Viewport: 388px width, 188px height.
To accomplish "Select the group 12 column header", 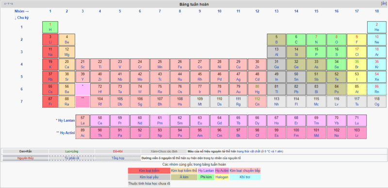I will pos(257,11).
